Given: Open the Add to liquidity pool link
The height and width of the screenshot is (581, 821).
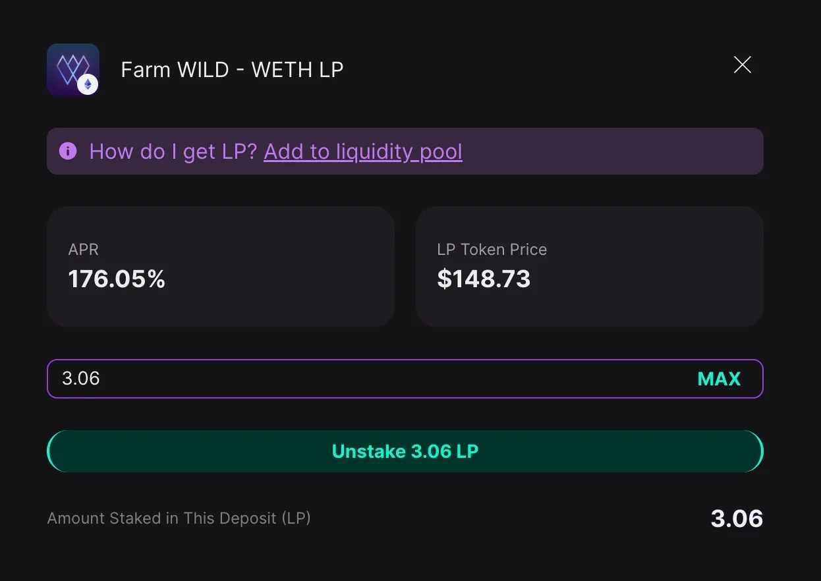Looking at the screenshot, I should tap(362, 152).
